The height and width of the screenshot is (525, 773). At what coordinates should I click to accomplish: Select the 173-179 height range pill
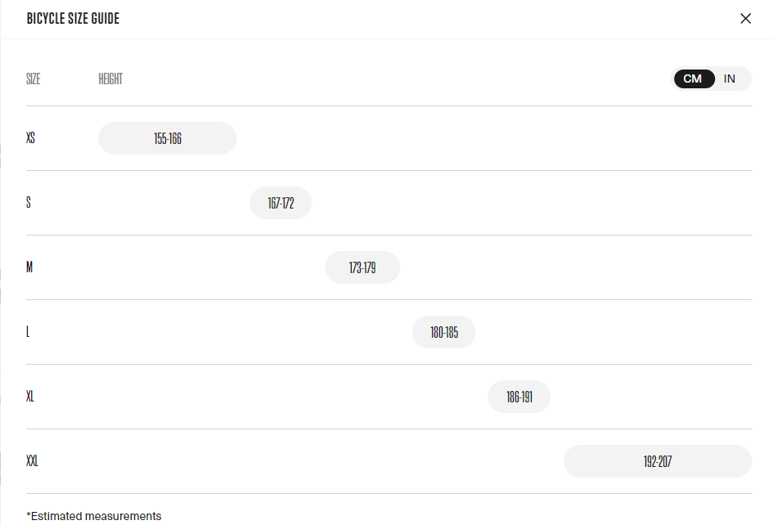pos(362,267)
